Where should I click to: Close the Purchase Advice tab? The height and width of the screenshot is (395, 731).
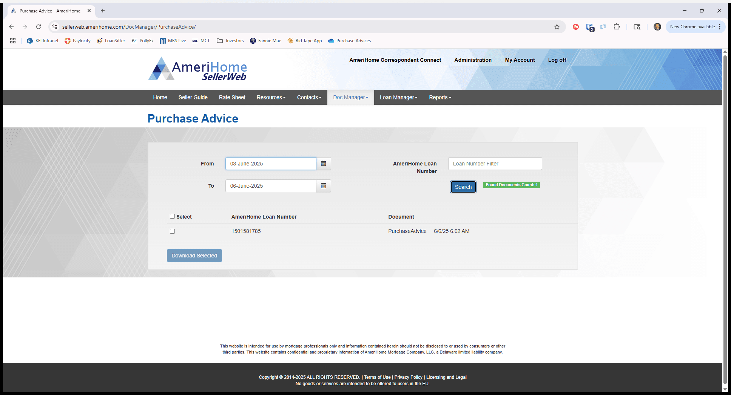tap(89, 11)
